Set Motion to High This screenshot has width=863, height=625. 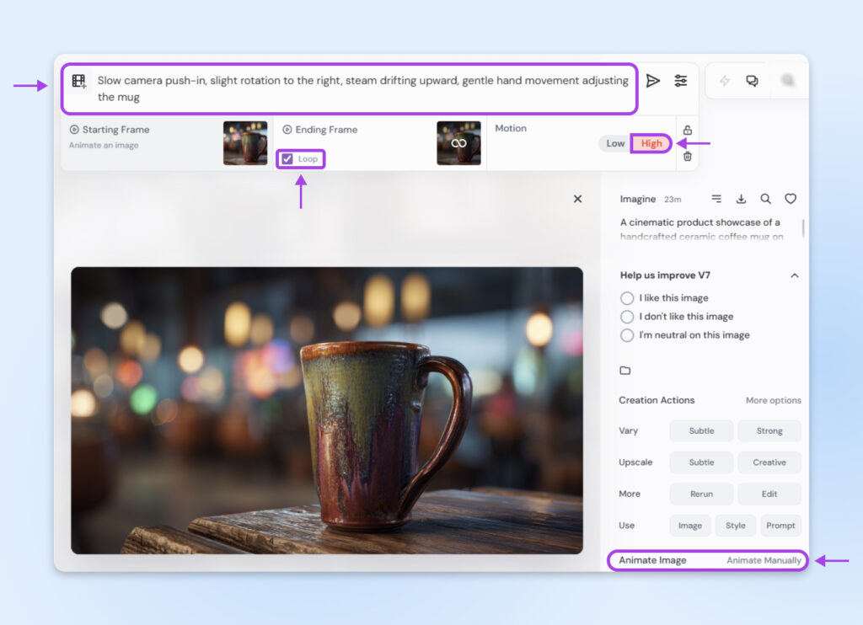tap(651, 143)
